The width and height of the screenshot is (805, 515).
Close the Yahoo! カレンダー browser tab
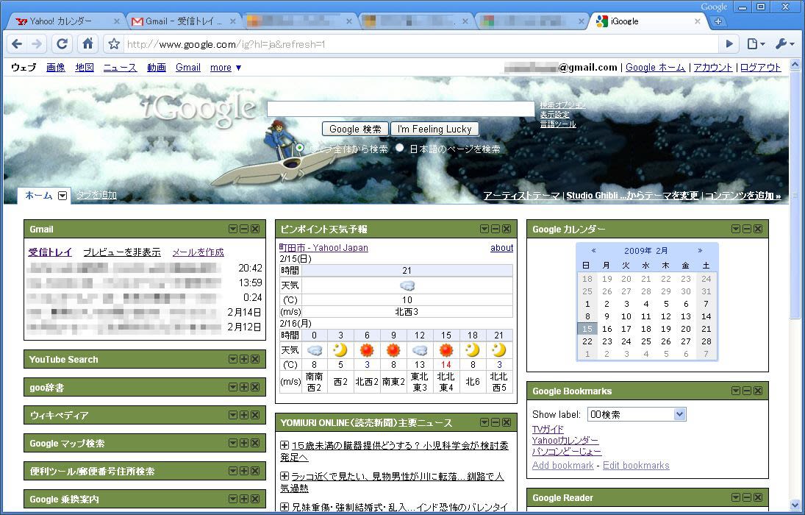(x=117, y=21)
